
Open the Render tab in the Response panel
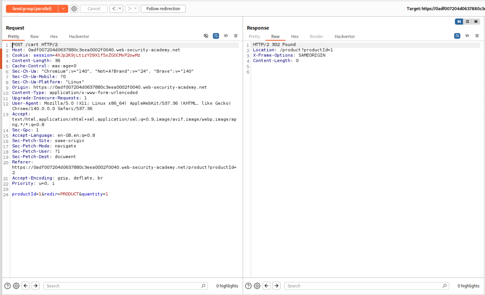pyautogui.click(x=316, y=36)
